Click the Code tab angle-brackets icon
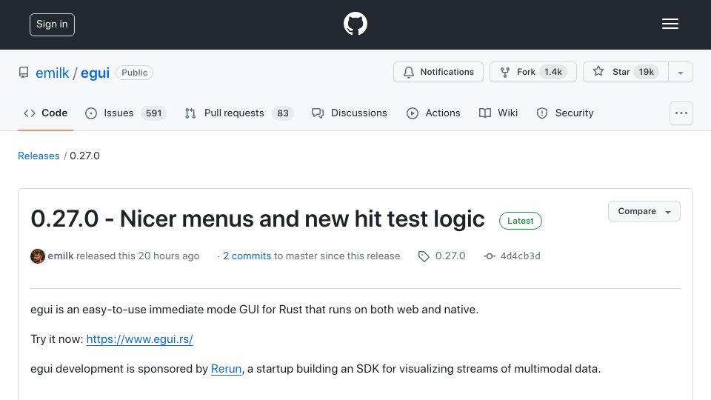This screenshot has width=711, height=400. click(x=30, y=113)
